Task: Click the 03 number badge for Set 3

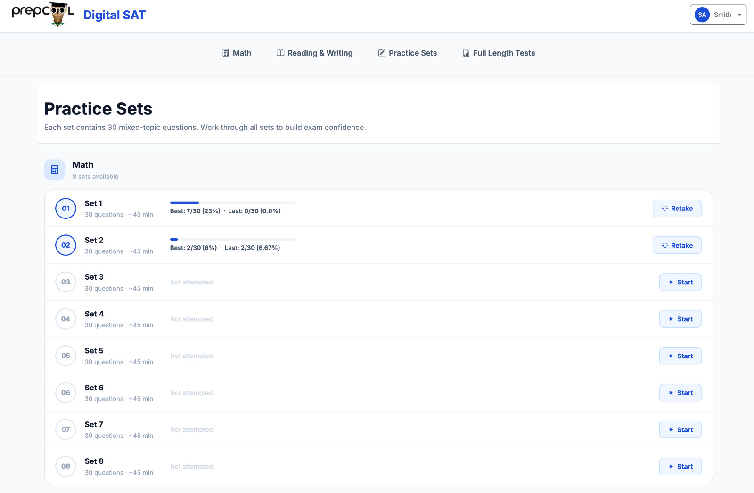Action: pyautogui.click(x=66, y=282)
